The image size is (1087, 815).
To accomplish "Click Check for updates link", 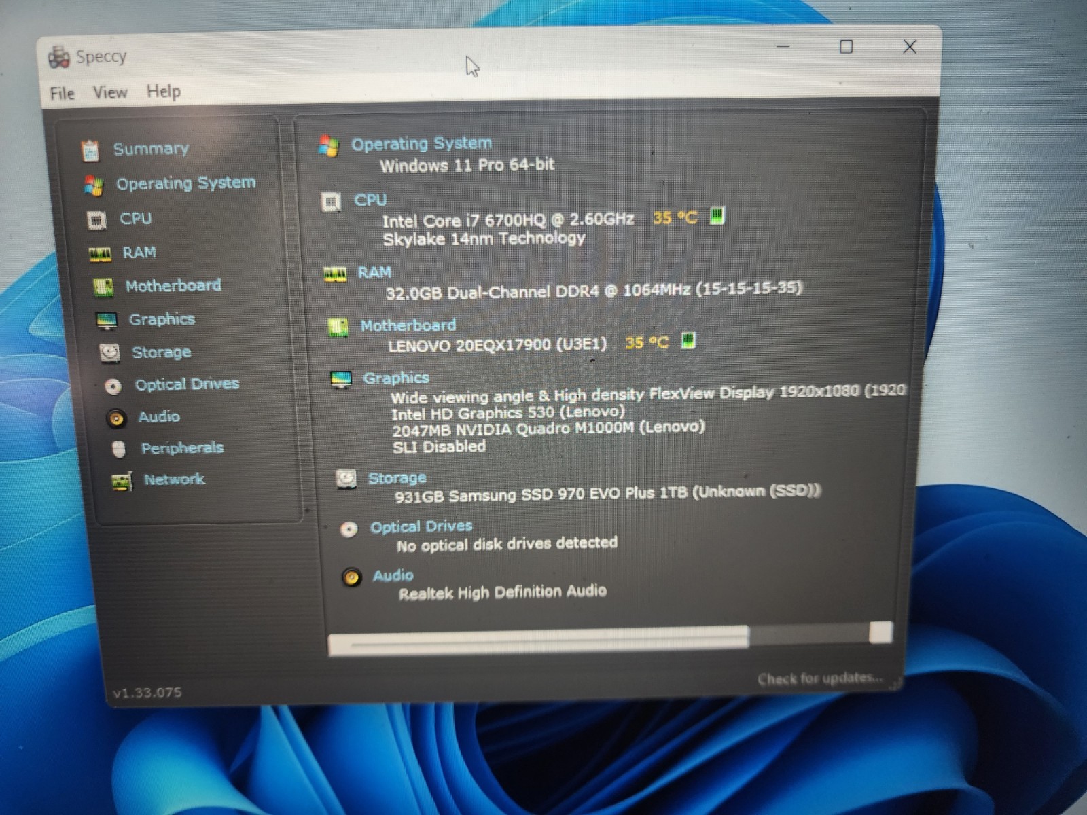I will pos(819,678).
